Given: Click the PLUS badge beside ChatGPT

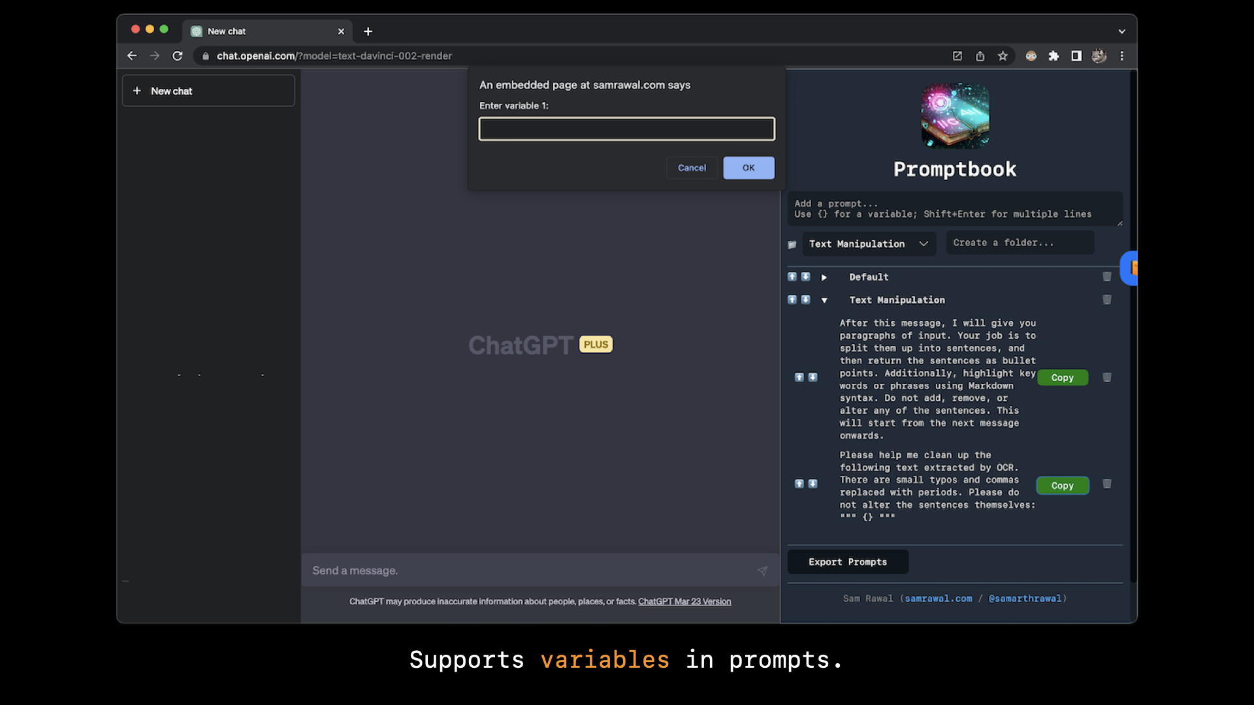Looking at the screenshot, I should (x=596, y=345).
